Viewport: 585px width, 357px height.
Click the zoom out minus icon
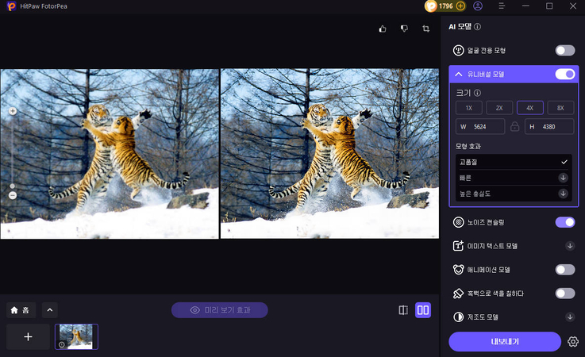(x=13, y=195)
